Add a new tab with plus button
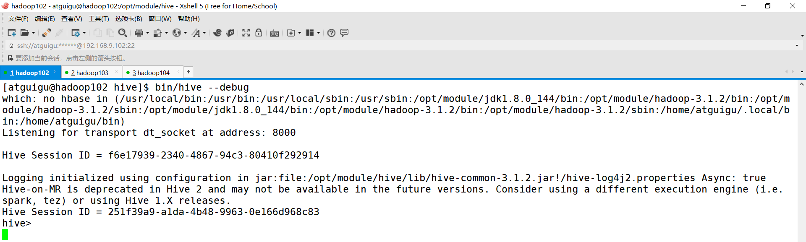The width and height of the screenshot is (806, 242). coord(188,72)
